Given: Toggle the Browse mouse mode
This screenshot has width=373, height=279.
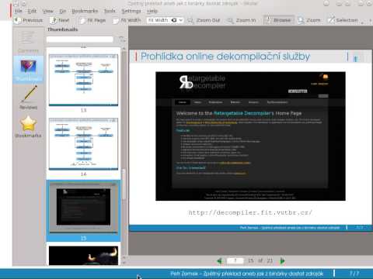Looking at the screenshot, I should tap(279, 20).
